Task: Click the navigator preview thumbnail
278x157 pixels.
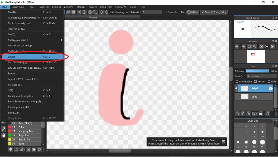Action: click(256, 56)
